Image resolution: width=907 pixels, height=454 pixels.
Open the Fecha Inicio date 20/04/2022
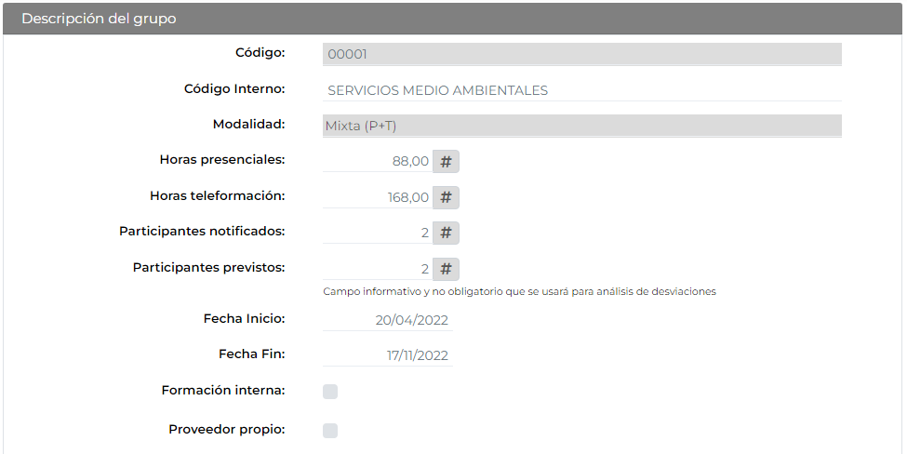(x=388, y=320)
